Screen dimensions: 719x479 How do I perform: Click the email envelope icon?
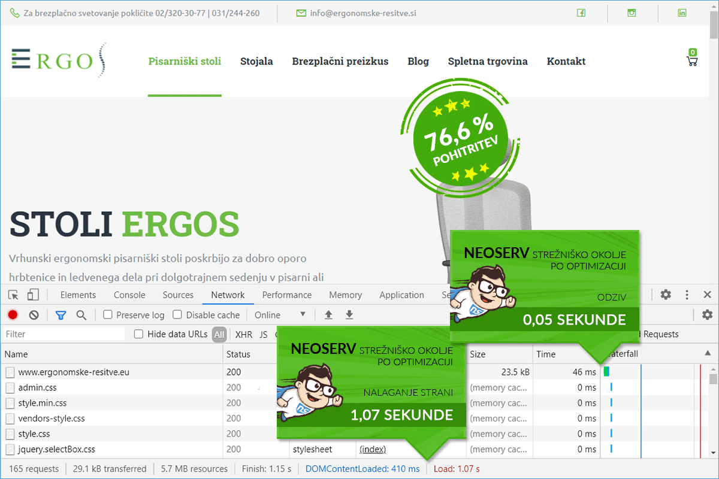point(301,13)
